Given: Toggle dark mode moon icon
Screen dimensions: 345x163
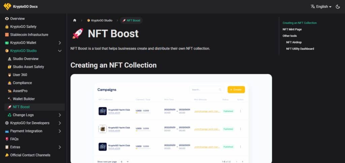Looking at the screenshot, I should pyautogui.click(x=338, y=7).
